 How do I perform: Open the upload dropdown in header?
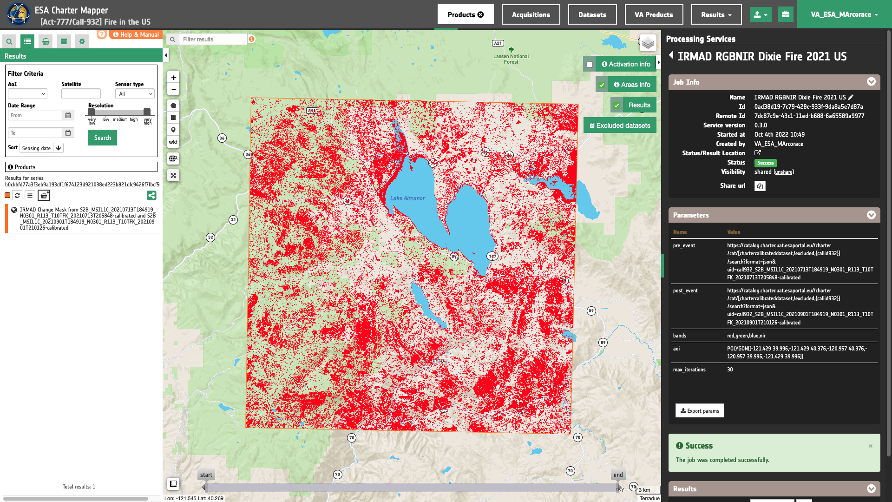[x=761, y=14]
